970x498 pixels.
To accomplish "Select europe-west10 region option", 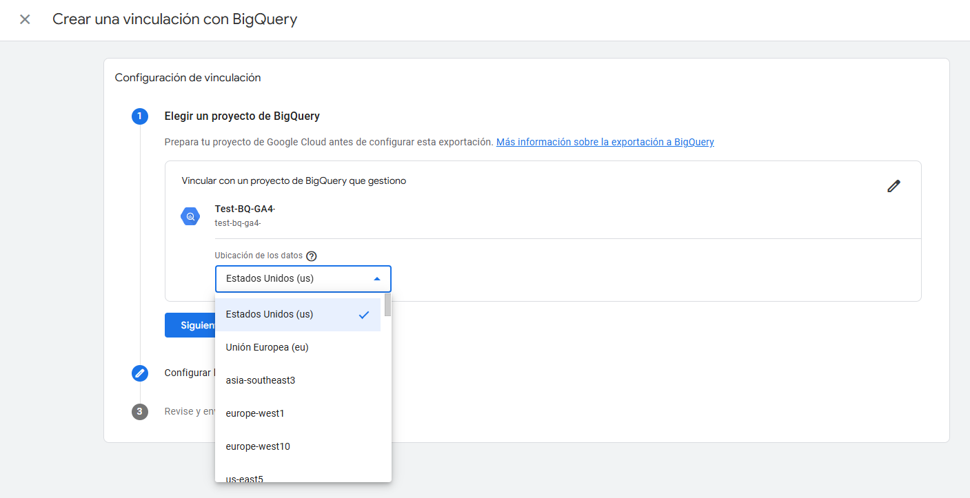I will (258, 446).
